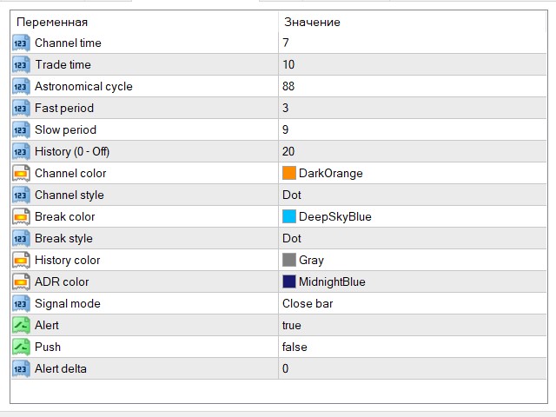556x417 pixels.
Task: Click the color-type icon beside Channel color
Action: tap(21, 173)
